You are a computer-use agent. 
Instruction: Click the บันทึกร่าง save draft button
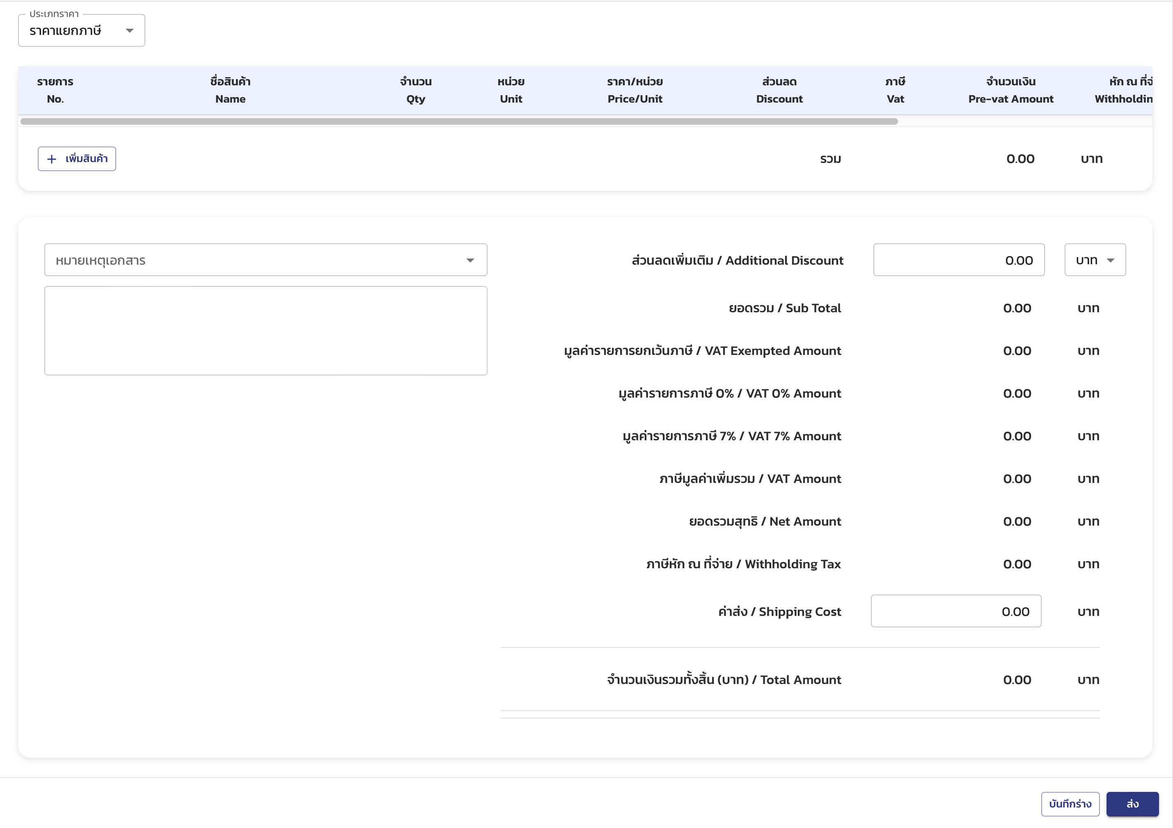(x=1070, y=805)
